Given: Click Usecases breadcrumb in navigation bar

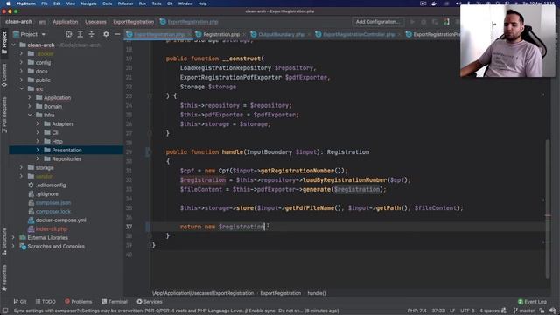Looking at the screenshot, I should (95, 22).
